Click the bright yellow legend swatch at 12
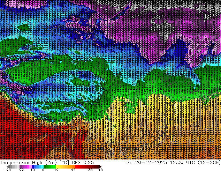This screenshot has height=171, width=221. (57, 166)
